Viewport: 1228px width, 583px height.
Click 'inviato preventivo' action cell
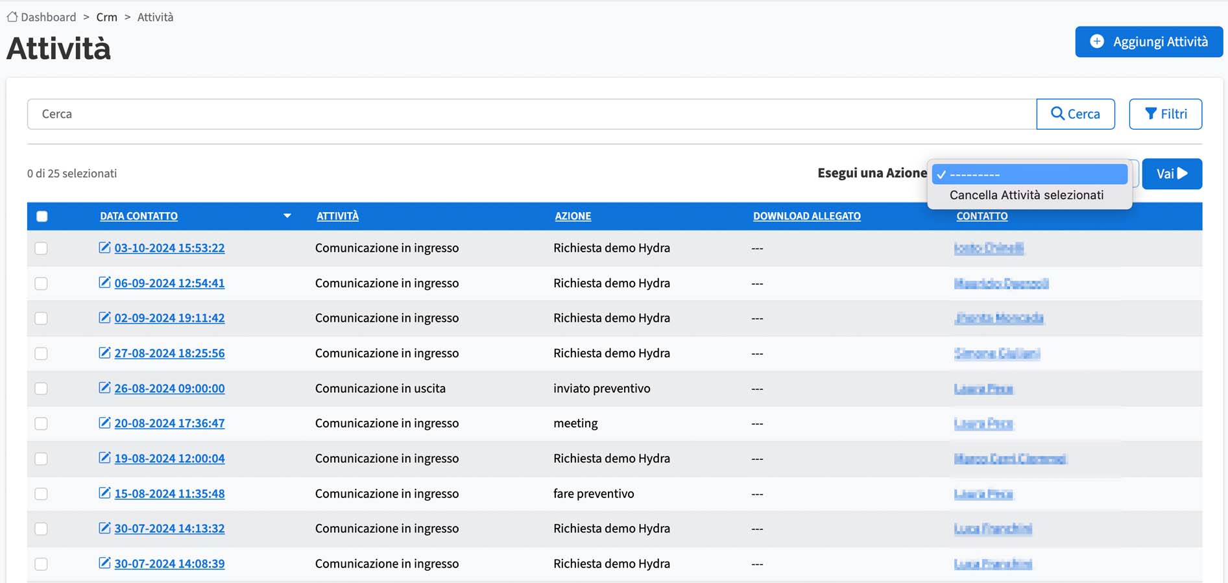coord(601,388)
